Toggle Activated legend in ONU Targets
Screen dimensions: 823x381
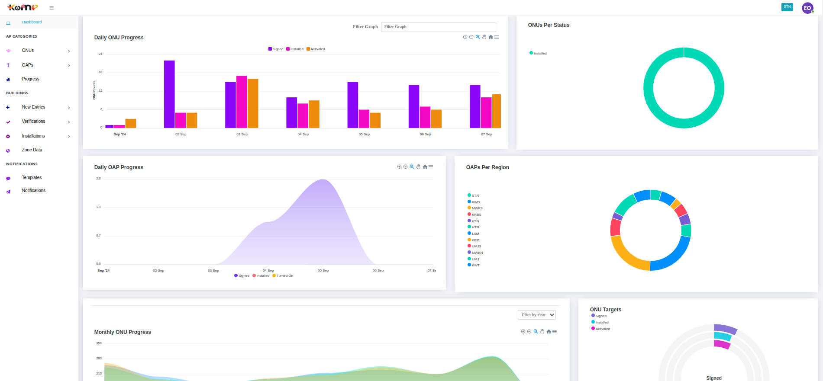coord(600,329)
